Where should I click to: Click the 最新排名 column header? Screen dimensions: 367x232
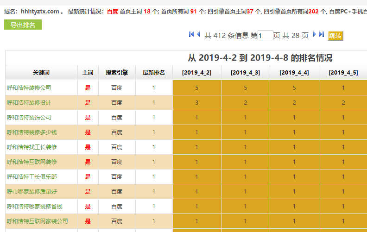point(154,73)
